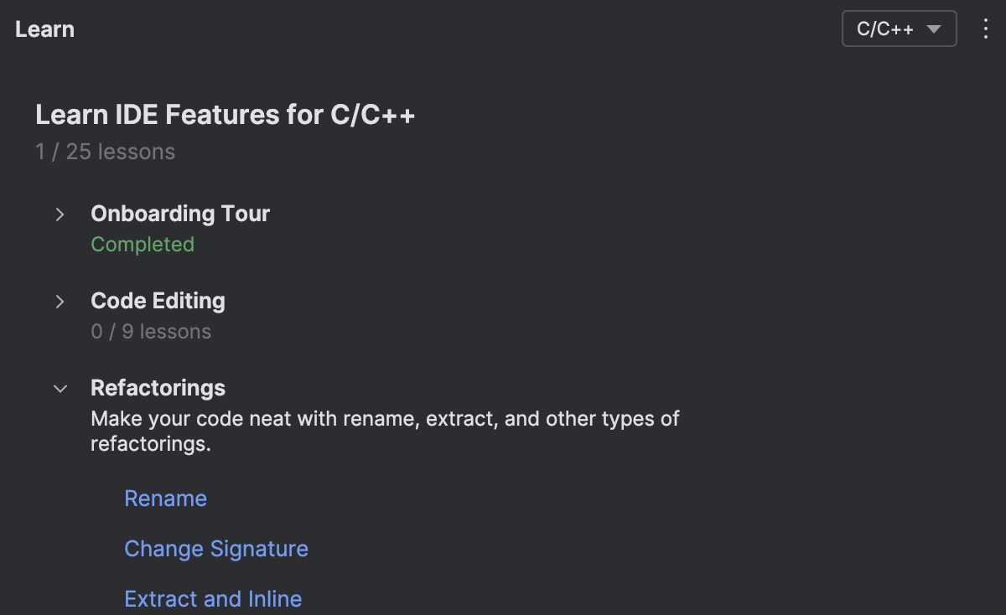The width and height of the screenshot is (1006, 615).
Task: Open the vertical three-dots options menu
Action: (986, 29)
